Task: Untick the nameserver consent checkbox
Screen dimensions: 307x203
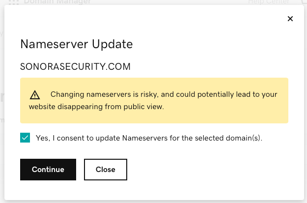Action: [25, 138]
